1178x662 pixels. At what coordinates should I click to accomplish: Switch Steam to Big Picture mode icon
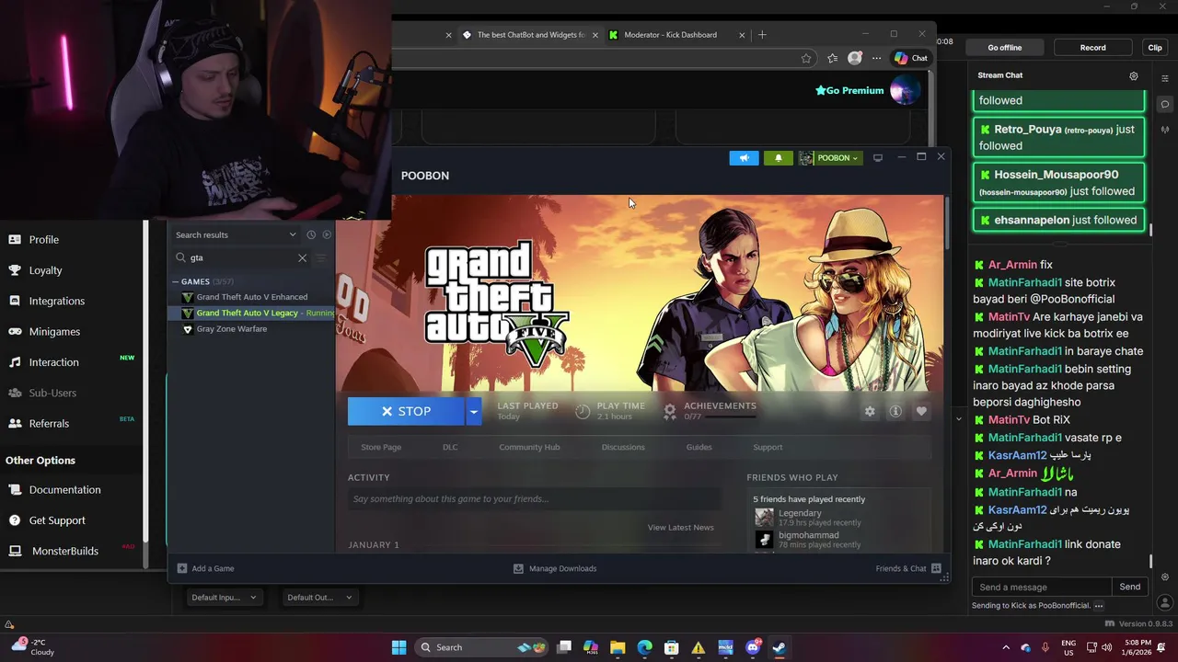pos(878,158)
